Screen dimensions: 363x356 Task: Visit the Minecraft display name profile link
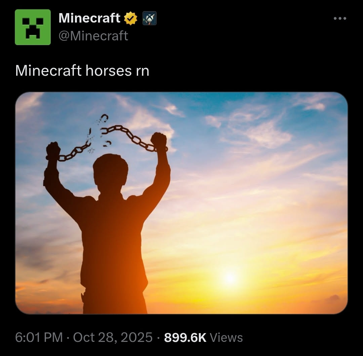click(89, 18)
